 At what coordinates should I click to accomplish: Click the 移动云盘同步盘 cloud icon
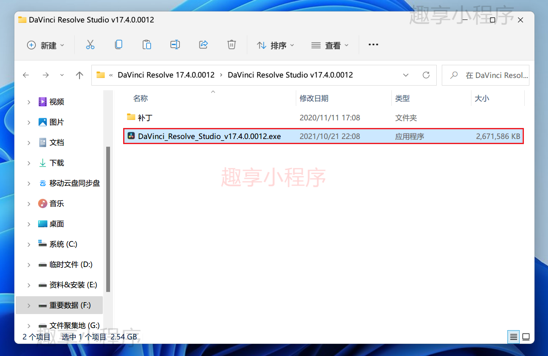click(x=42, y=183)
